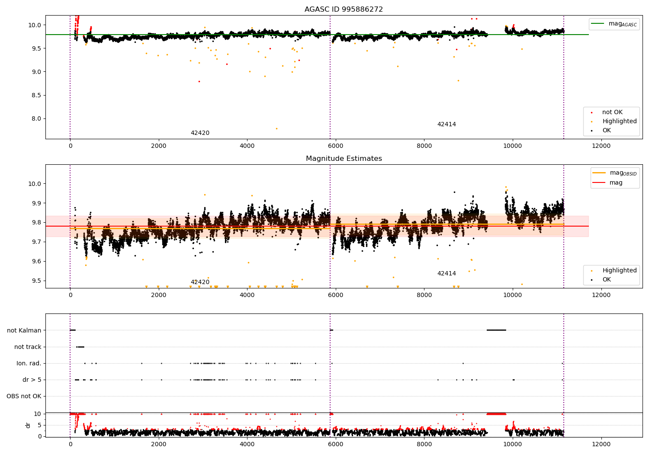Select the 'not OK' legend entry
The image size is (649, 454).
(612, 112)
